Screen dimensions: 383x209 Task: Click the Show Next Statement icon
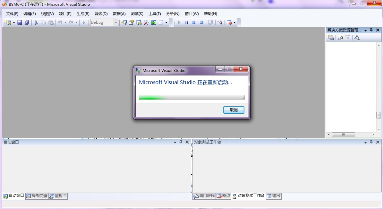210,22
